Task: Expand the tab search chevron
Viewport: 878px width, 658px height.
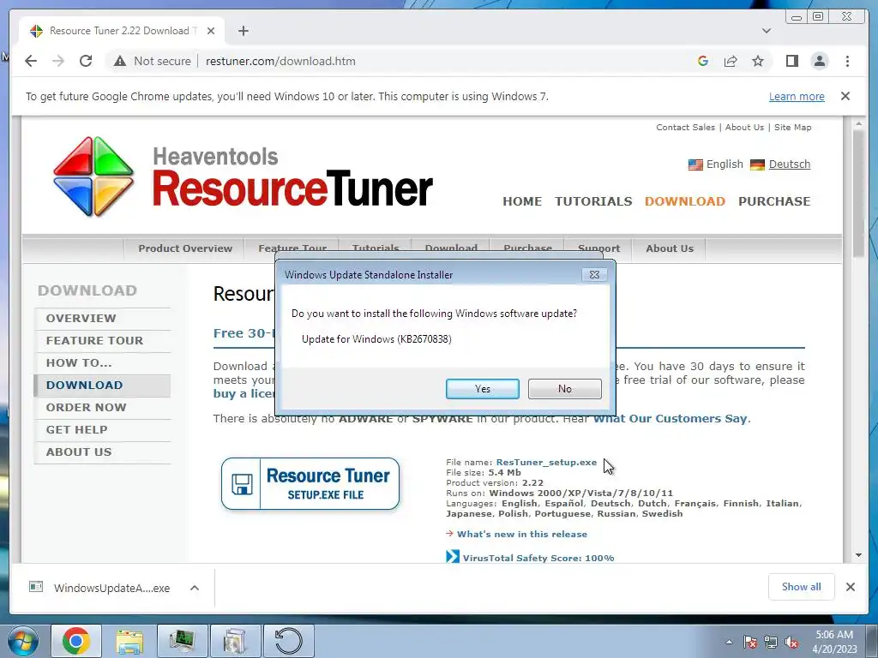Action: (x=766, y=31)
